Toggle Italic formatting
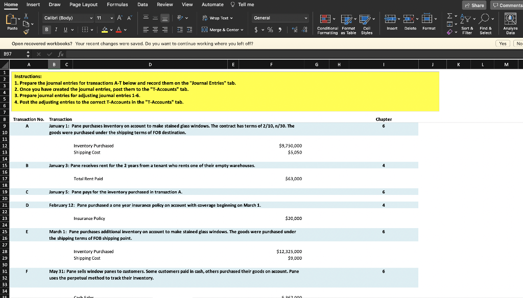523x298 pixels. pos(56,30)
